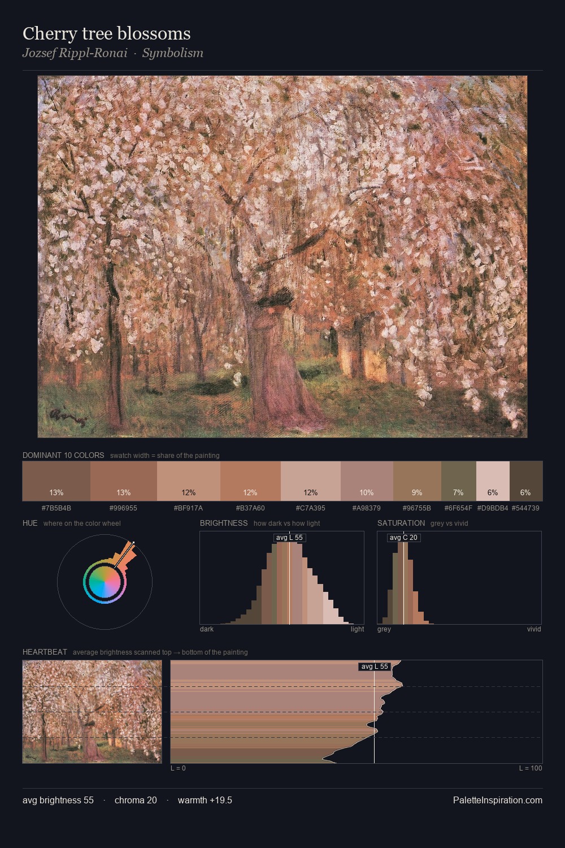Click the 'L = 100' axis label
565x848 pixels.
click(x=531, y=768)
